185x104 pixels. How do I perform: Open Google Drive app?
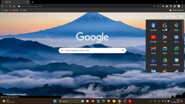pos(165,62)
